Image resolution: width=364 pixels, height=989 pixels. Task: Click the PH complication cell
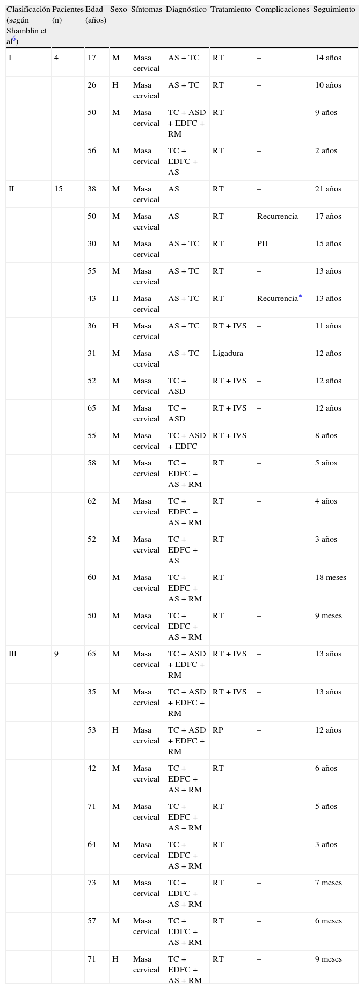click(x=263, y=243)
